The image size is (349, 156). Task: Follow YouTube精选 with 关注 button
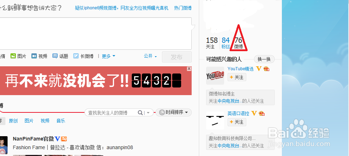pos(237,77)
